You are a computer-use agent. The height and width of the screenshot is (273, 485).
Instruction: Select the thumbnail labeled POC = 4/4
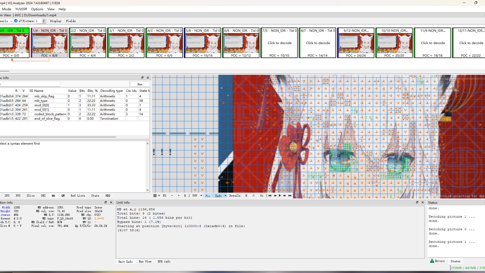88,43
